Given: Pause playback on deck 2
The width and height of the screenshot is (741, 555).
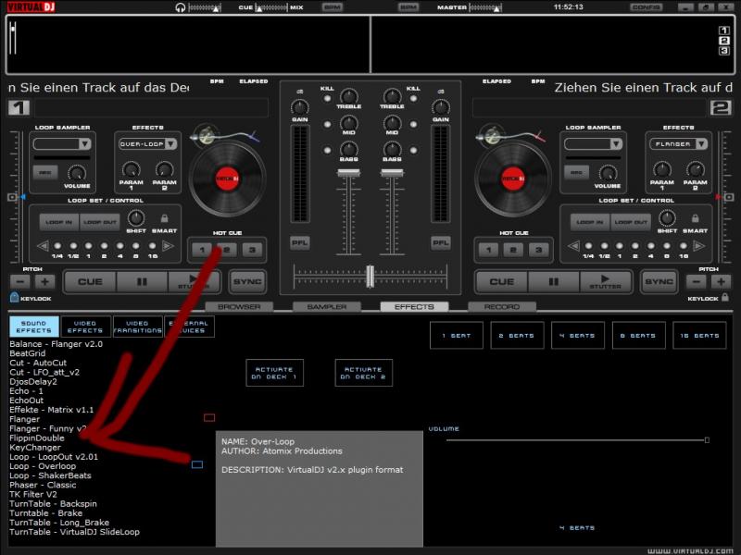Looking at the screenshot, I should click(553, 282).
